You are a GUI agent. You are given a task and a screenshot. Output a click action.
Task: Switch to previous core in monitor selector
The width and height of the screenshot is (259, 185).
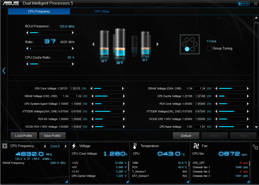click(x=45, y=146)
